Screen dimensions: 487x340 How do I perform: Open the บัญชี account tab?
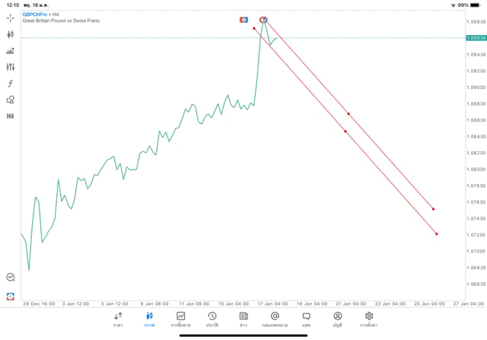337,319
